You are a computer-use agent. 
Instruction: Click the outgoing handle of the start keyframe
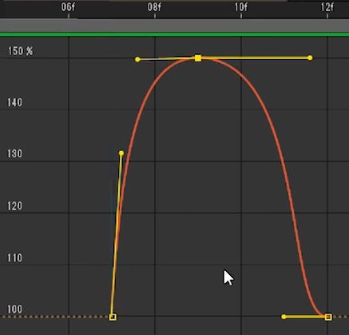tap(121, 154)
